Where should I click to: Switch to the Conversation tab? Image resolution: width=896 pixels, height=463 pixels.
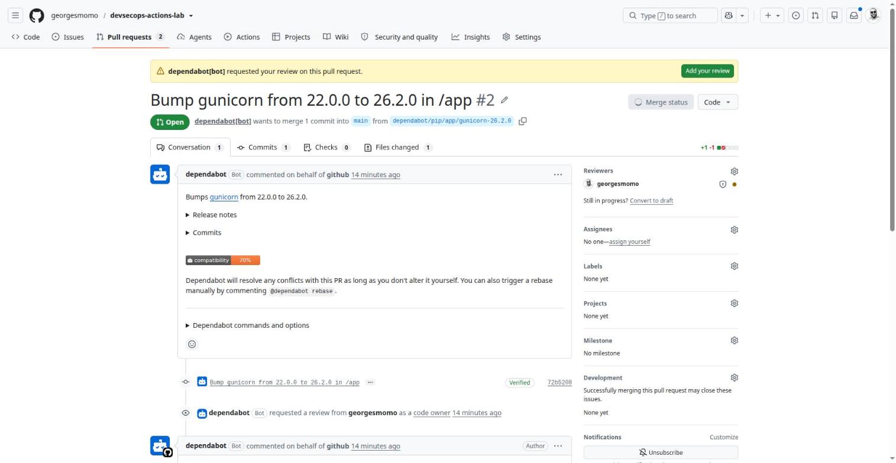pos(189,147)
